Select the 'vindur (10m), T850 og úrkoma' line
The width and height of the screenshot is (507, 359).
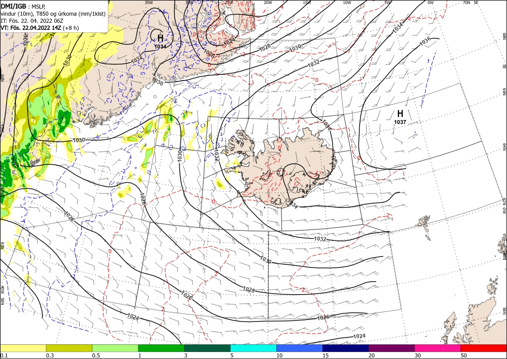(x=53, y=13)
